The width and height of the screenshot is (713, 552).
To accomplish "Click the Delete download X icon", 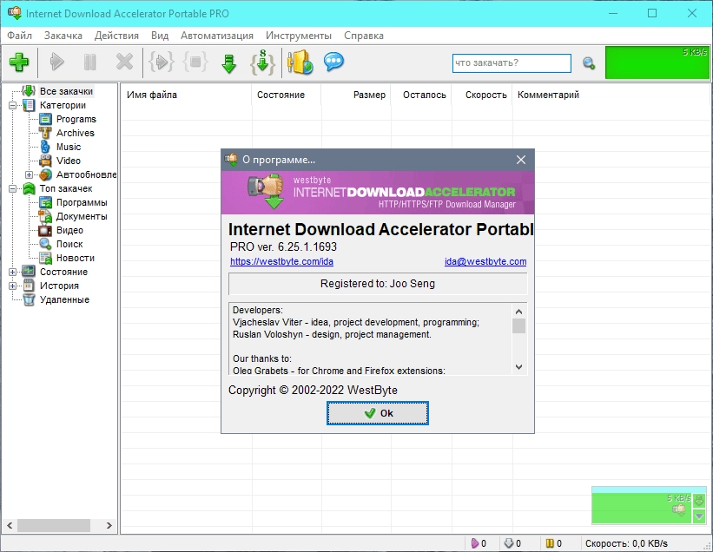I will (124, 62).
